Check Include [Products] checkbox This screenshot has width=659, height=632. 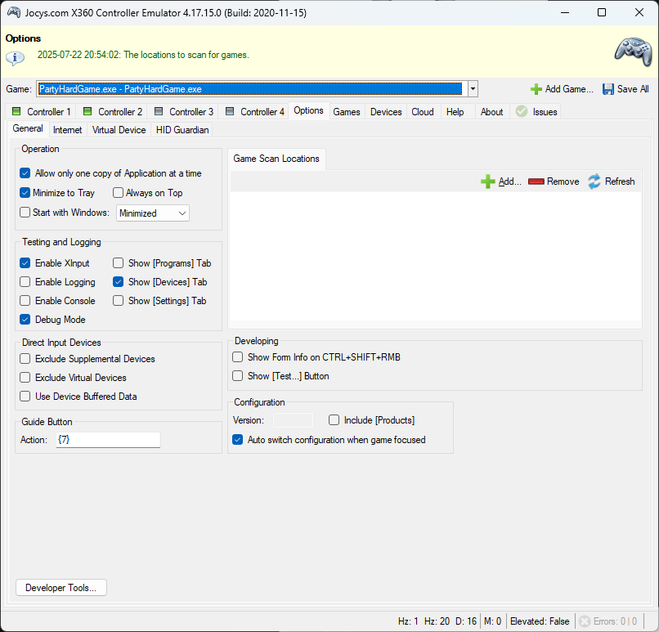tap(334, 419)
